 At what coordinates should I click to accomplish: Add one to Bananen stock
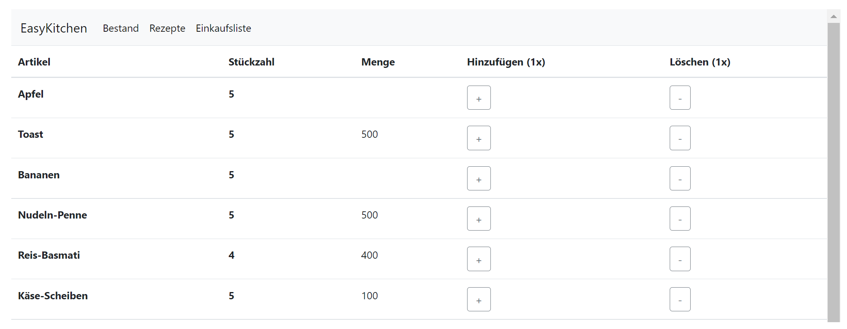click(x=479, y=178)
